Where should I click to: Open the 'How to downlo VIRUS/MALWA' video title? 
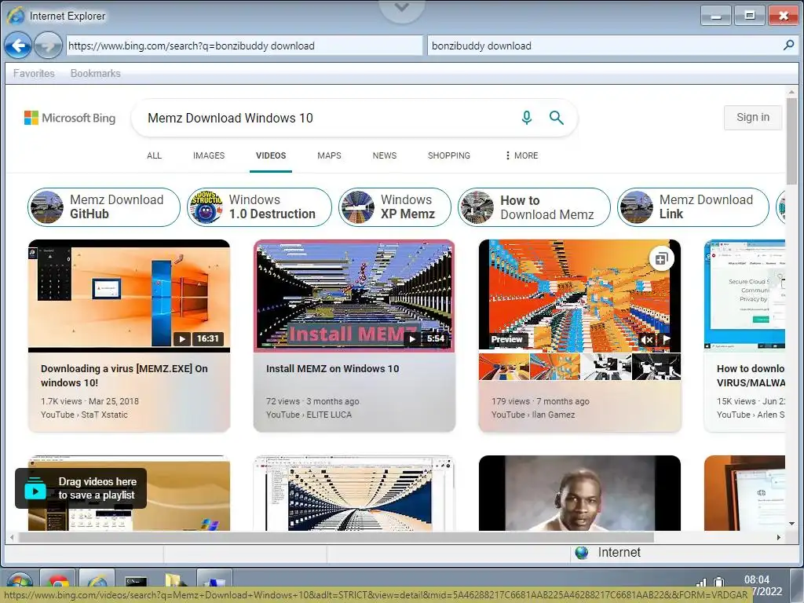751,375
